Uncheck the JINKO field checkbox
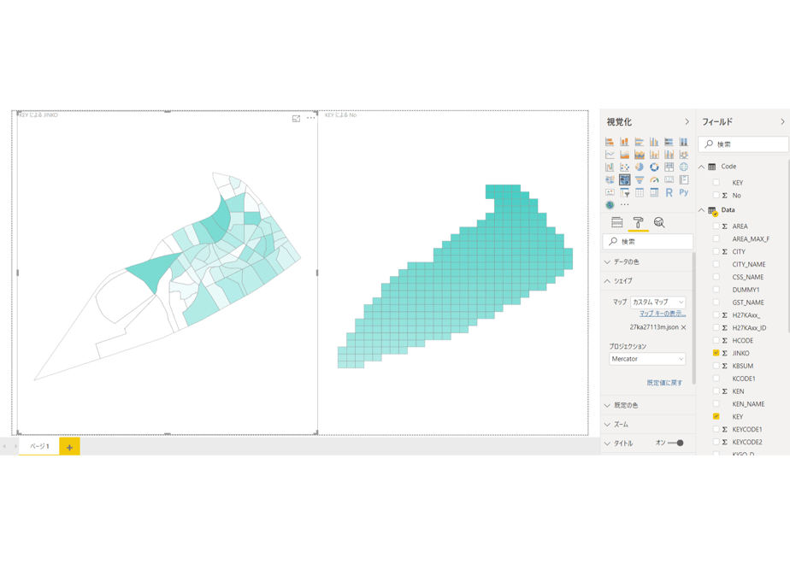This screenshot has height=564, width=790. (716, 353)
